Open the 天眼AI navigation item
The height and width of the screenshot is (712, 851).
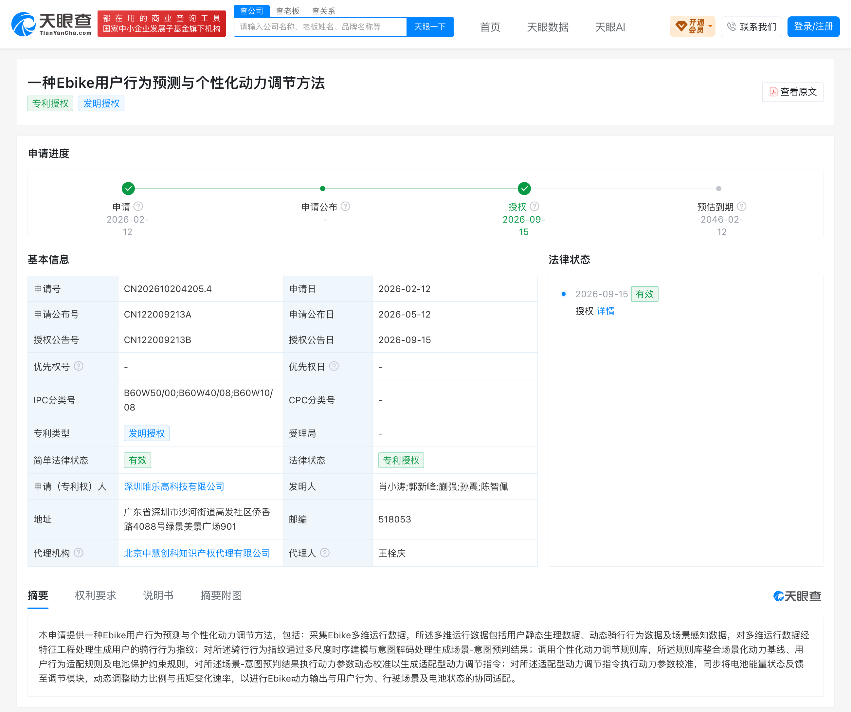610,27
